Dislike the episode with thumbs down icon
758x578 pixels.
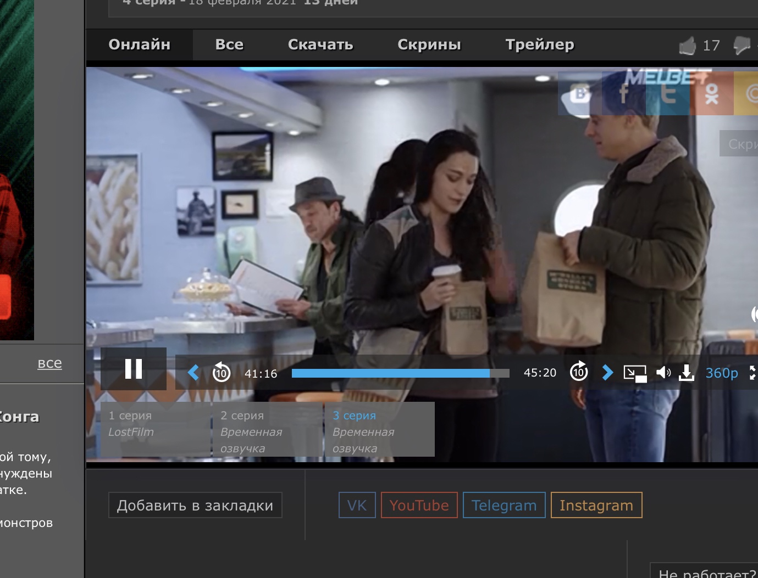[742, 46]
